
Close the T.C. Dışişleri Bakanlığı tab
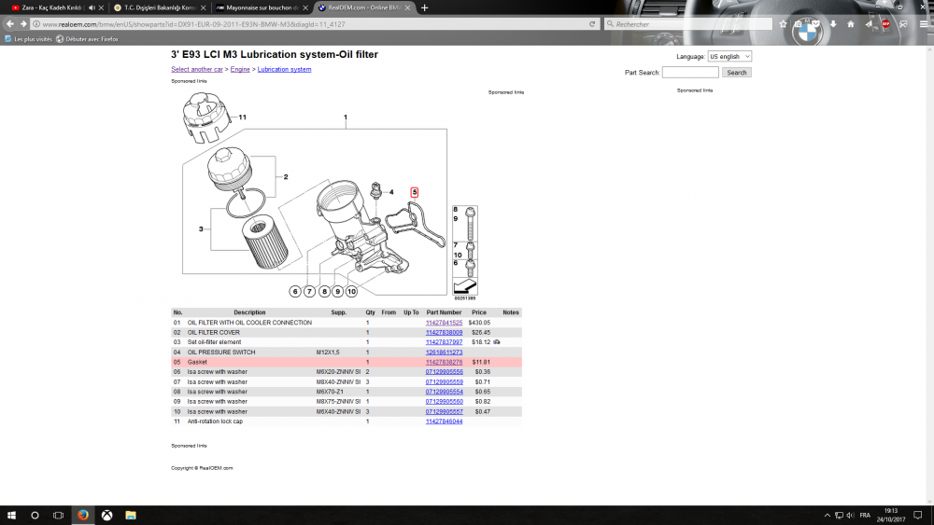[x=203, y=7]
